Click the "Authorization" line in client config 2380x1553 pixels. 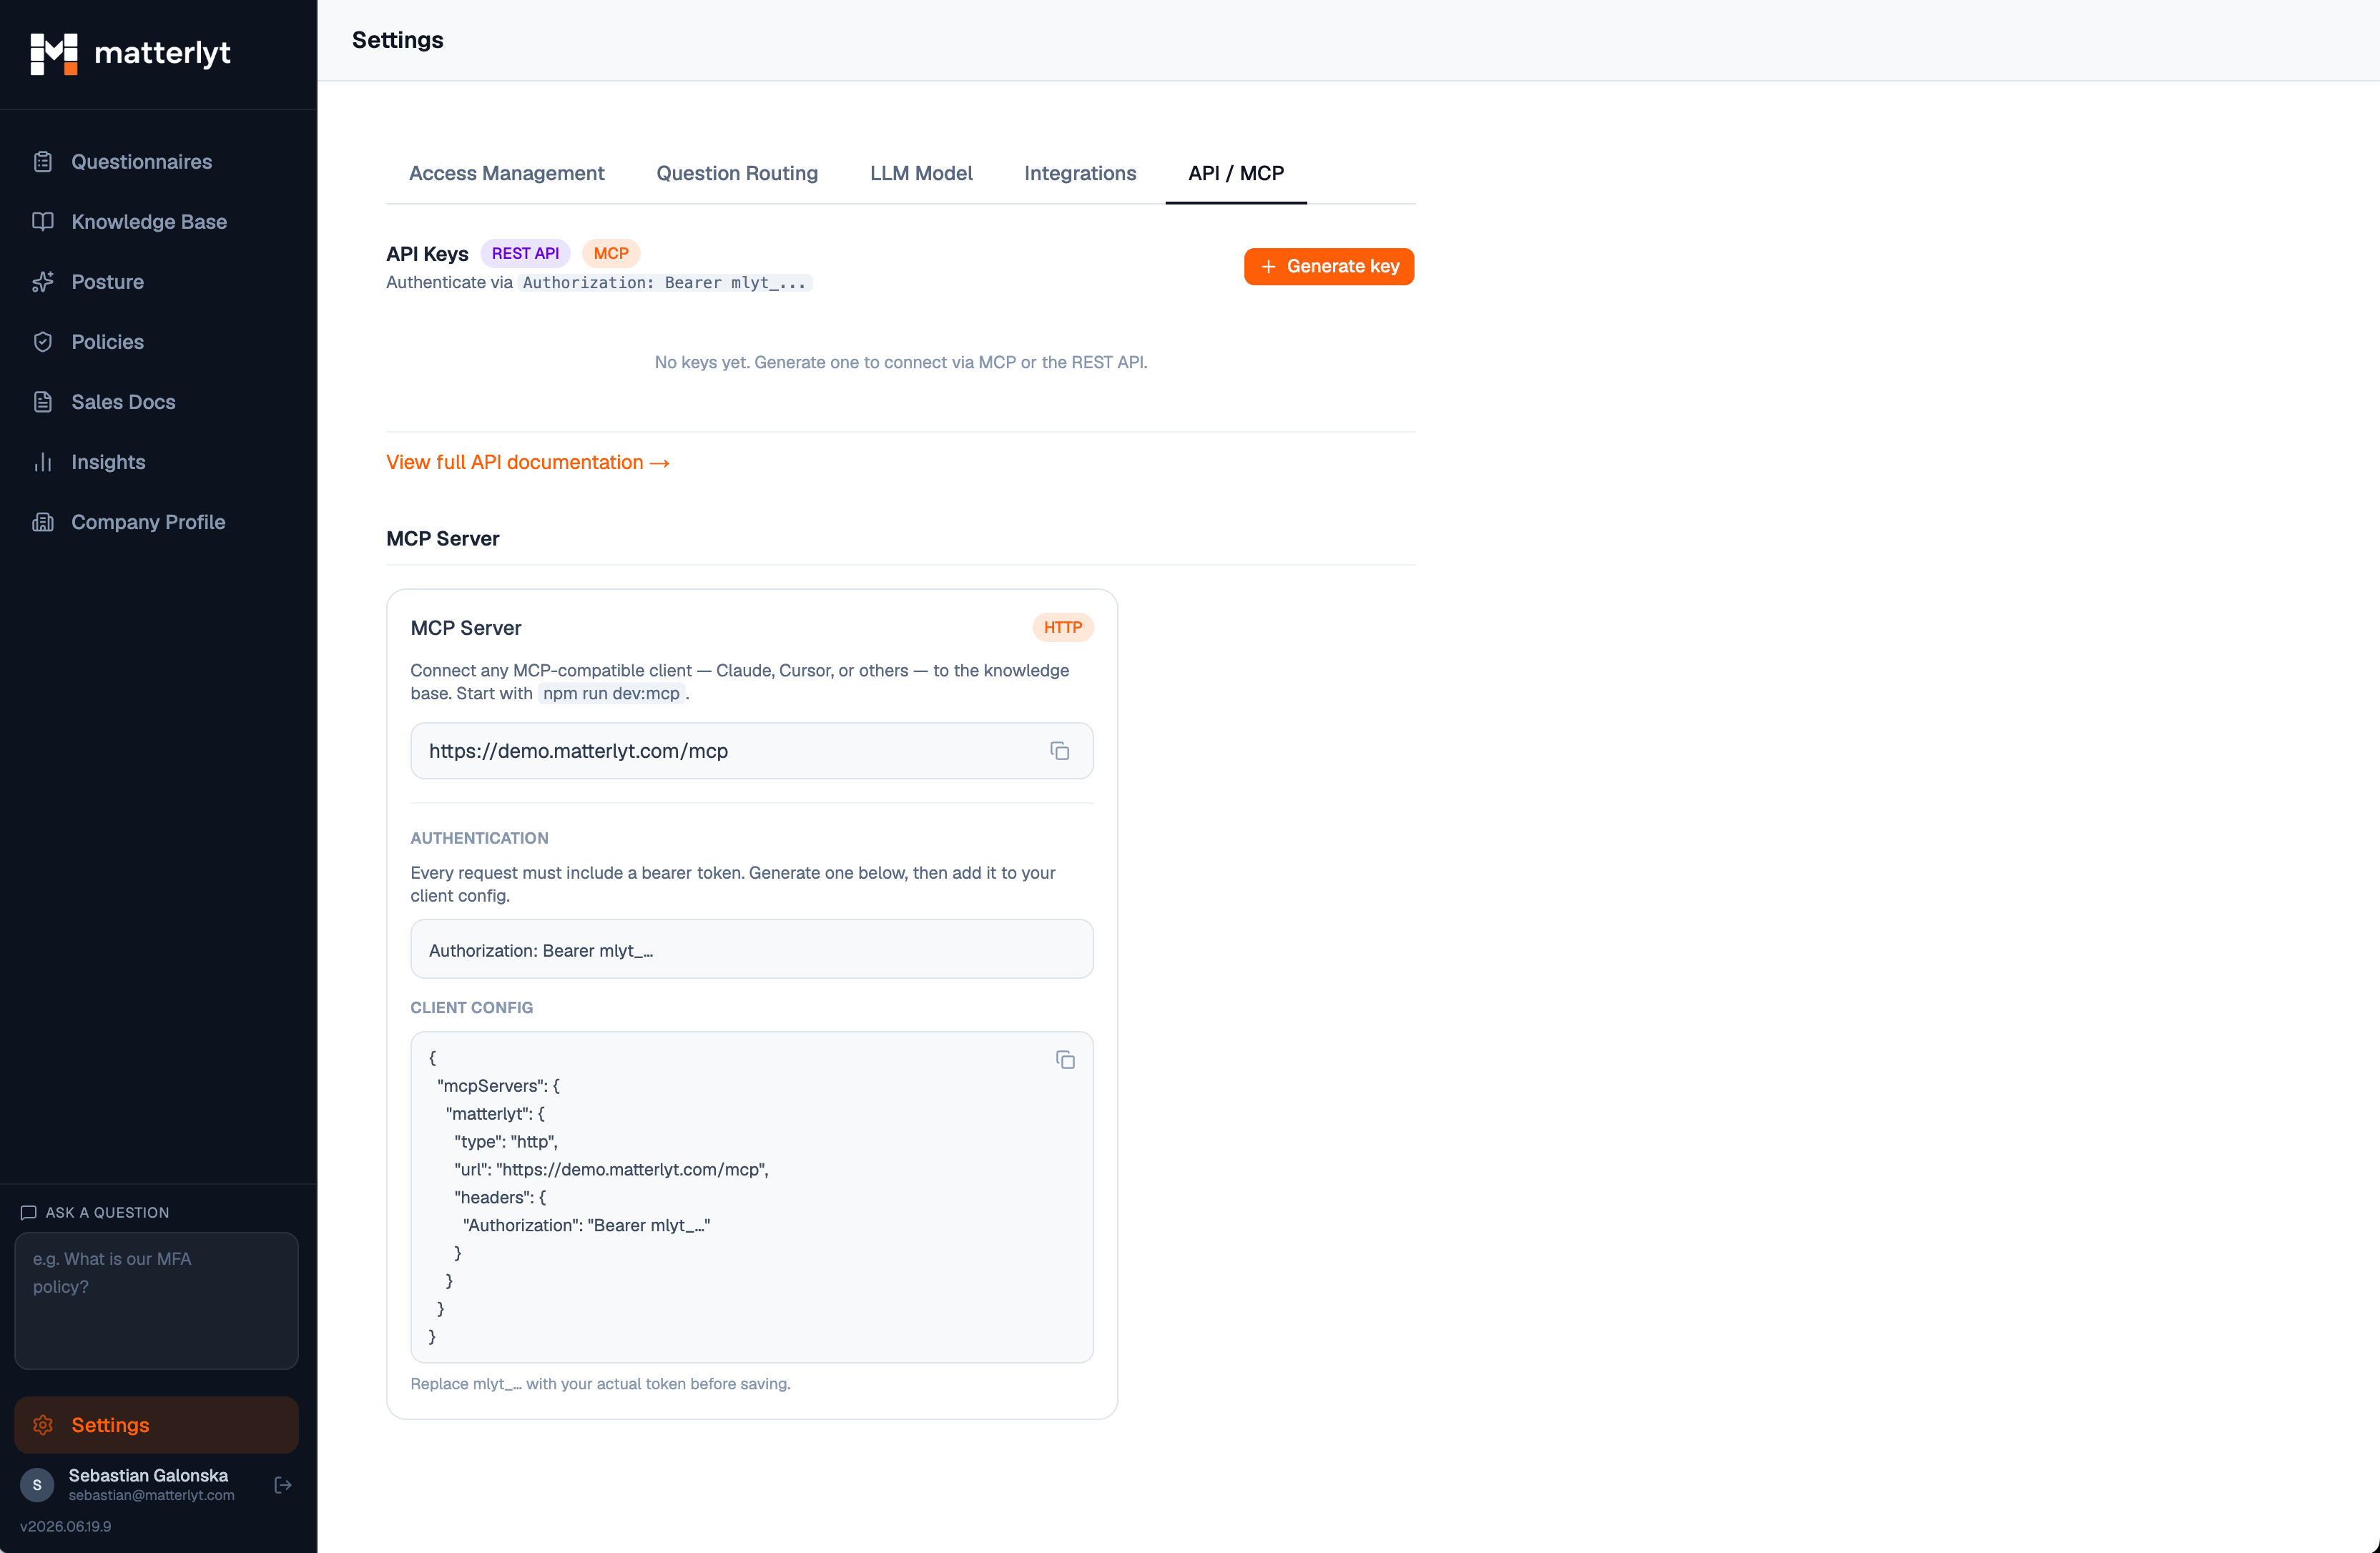pyautogui.click(x=587, y=1226)
